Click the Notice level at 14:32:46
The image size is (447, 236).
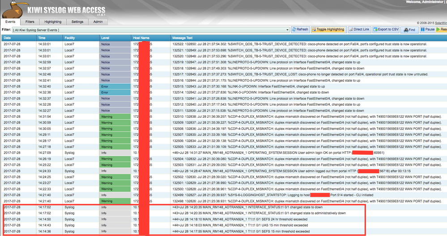pos(115,74)
